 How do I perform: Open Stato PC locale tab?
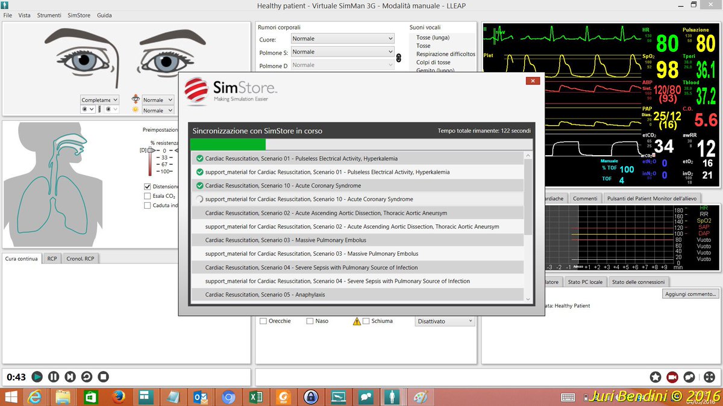[x=585, y=281]
